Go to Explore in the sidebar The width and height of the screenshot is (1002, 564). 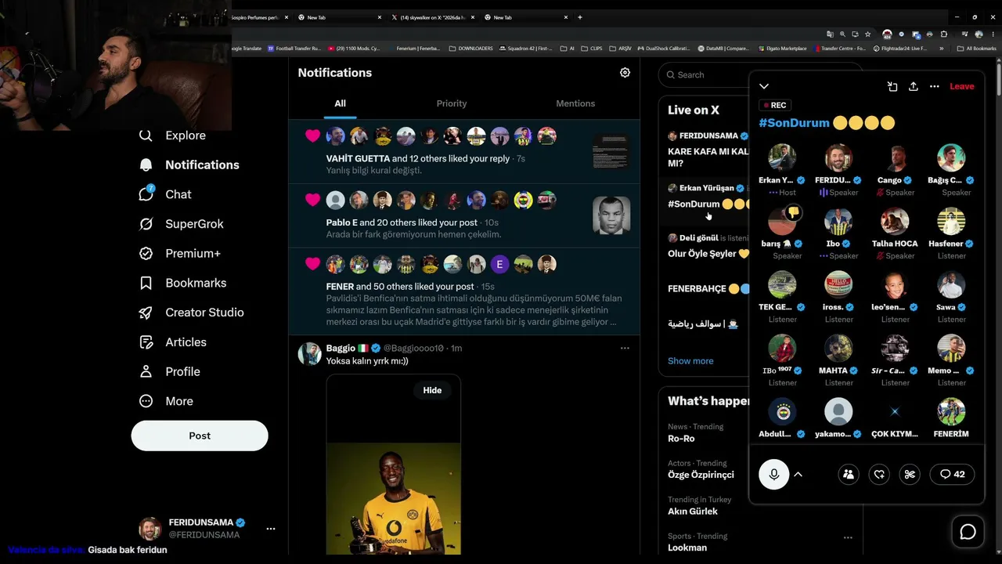[x=173, y=136]
